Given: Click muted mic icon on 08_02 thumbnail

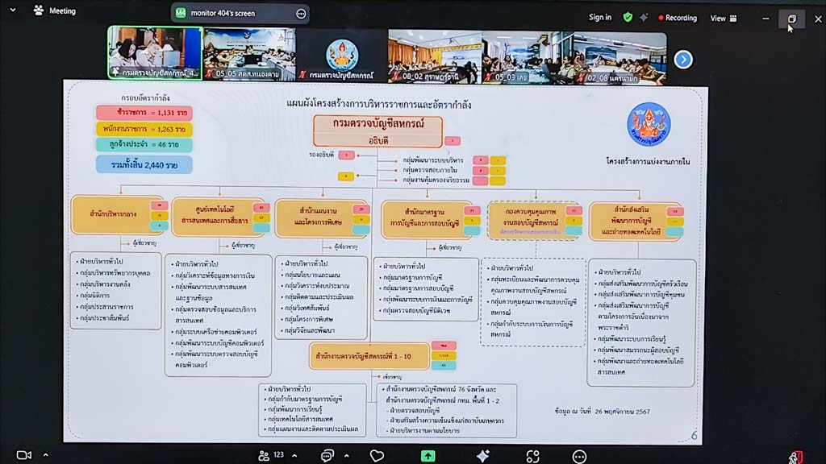Looking at the screenshot, I should [395, 77].
